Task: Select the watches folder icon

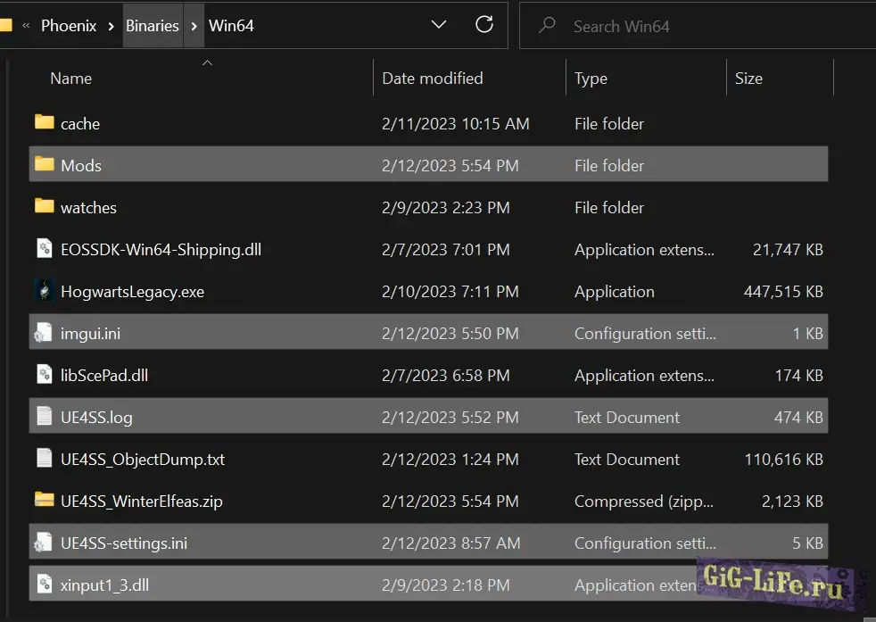Action: point(45,207)
